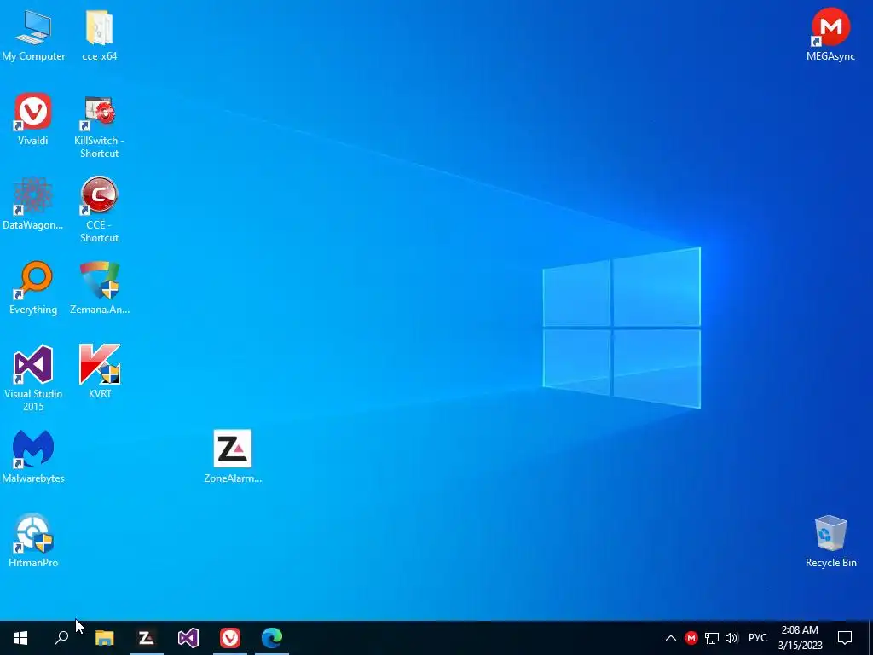Change input language РУС indicator

(758, 638)
